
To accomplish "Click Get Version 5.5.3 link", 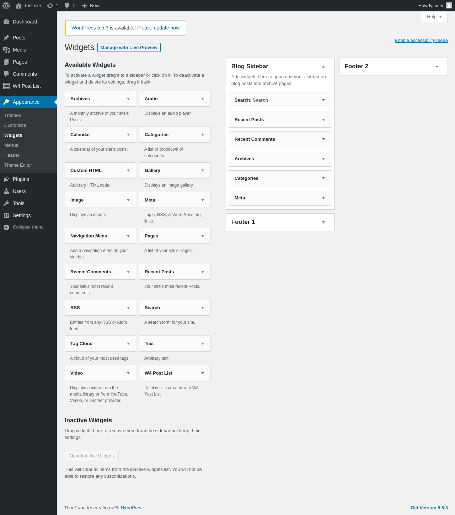I will coord(429,508).
